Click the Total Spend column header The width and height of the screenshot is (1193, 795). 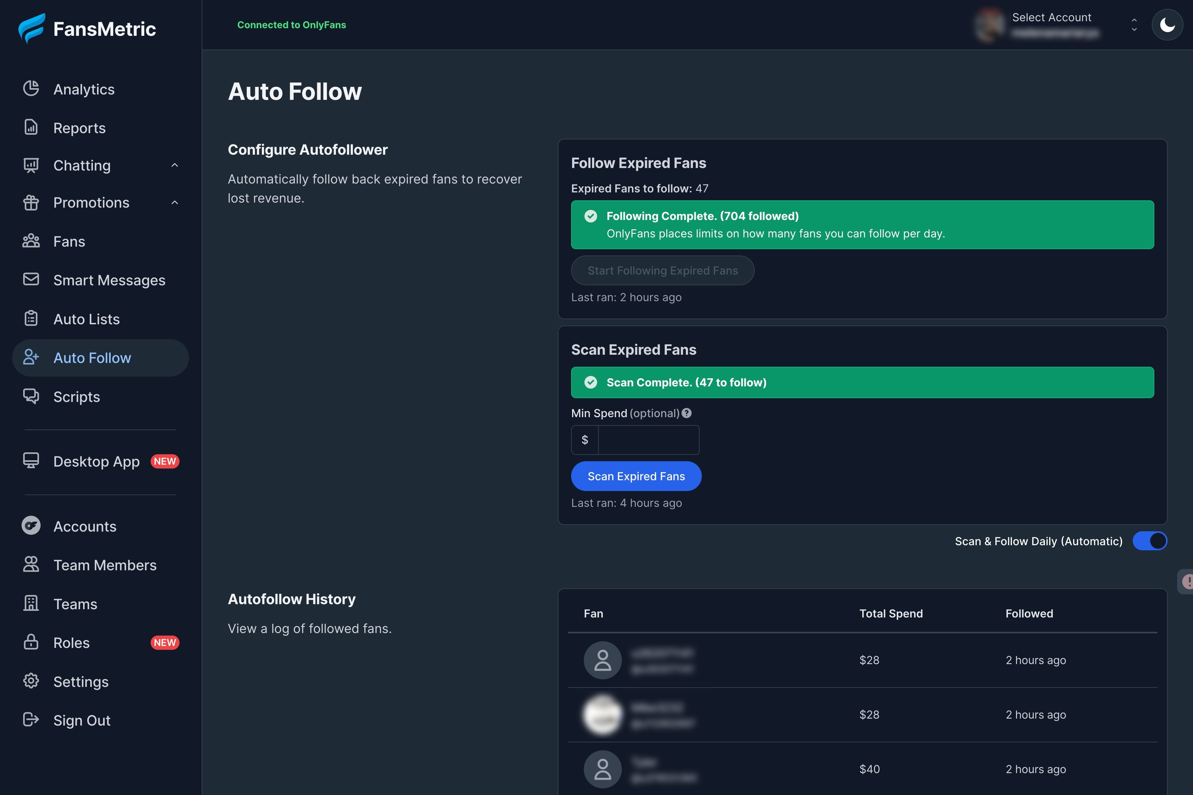point(891,613)
